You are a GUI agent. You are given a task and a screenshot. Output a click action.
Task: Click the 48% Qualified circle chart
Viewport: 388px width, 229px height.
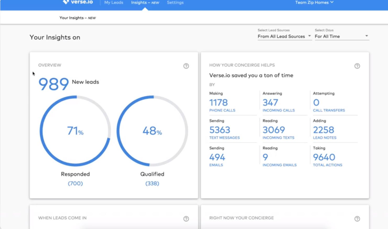tap(152, 131)
